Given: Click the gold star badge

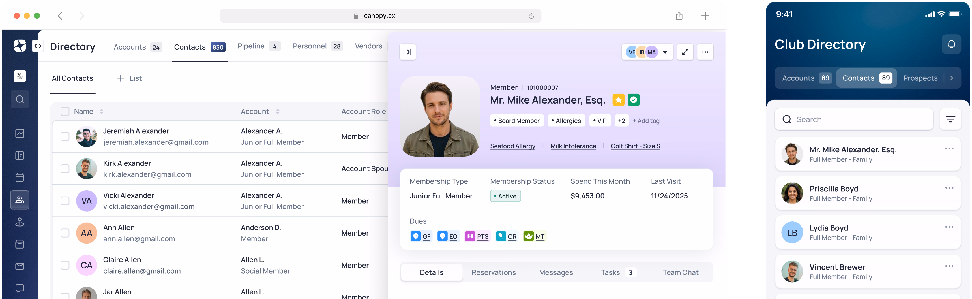Looking at the screenshot, I should [x=618, y=100].
